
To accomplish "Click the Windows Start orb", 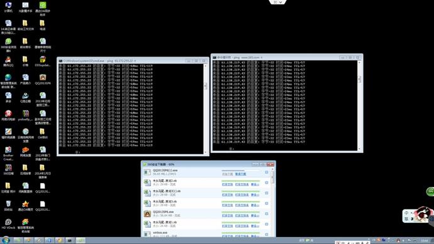I will (x=6, y=240).
